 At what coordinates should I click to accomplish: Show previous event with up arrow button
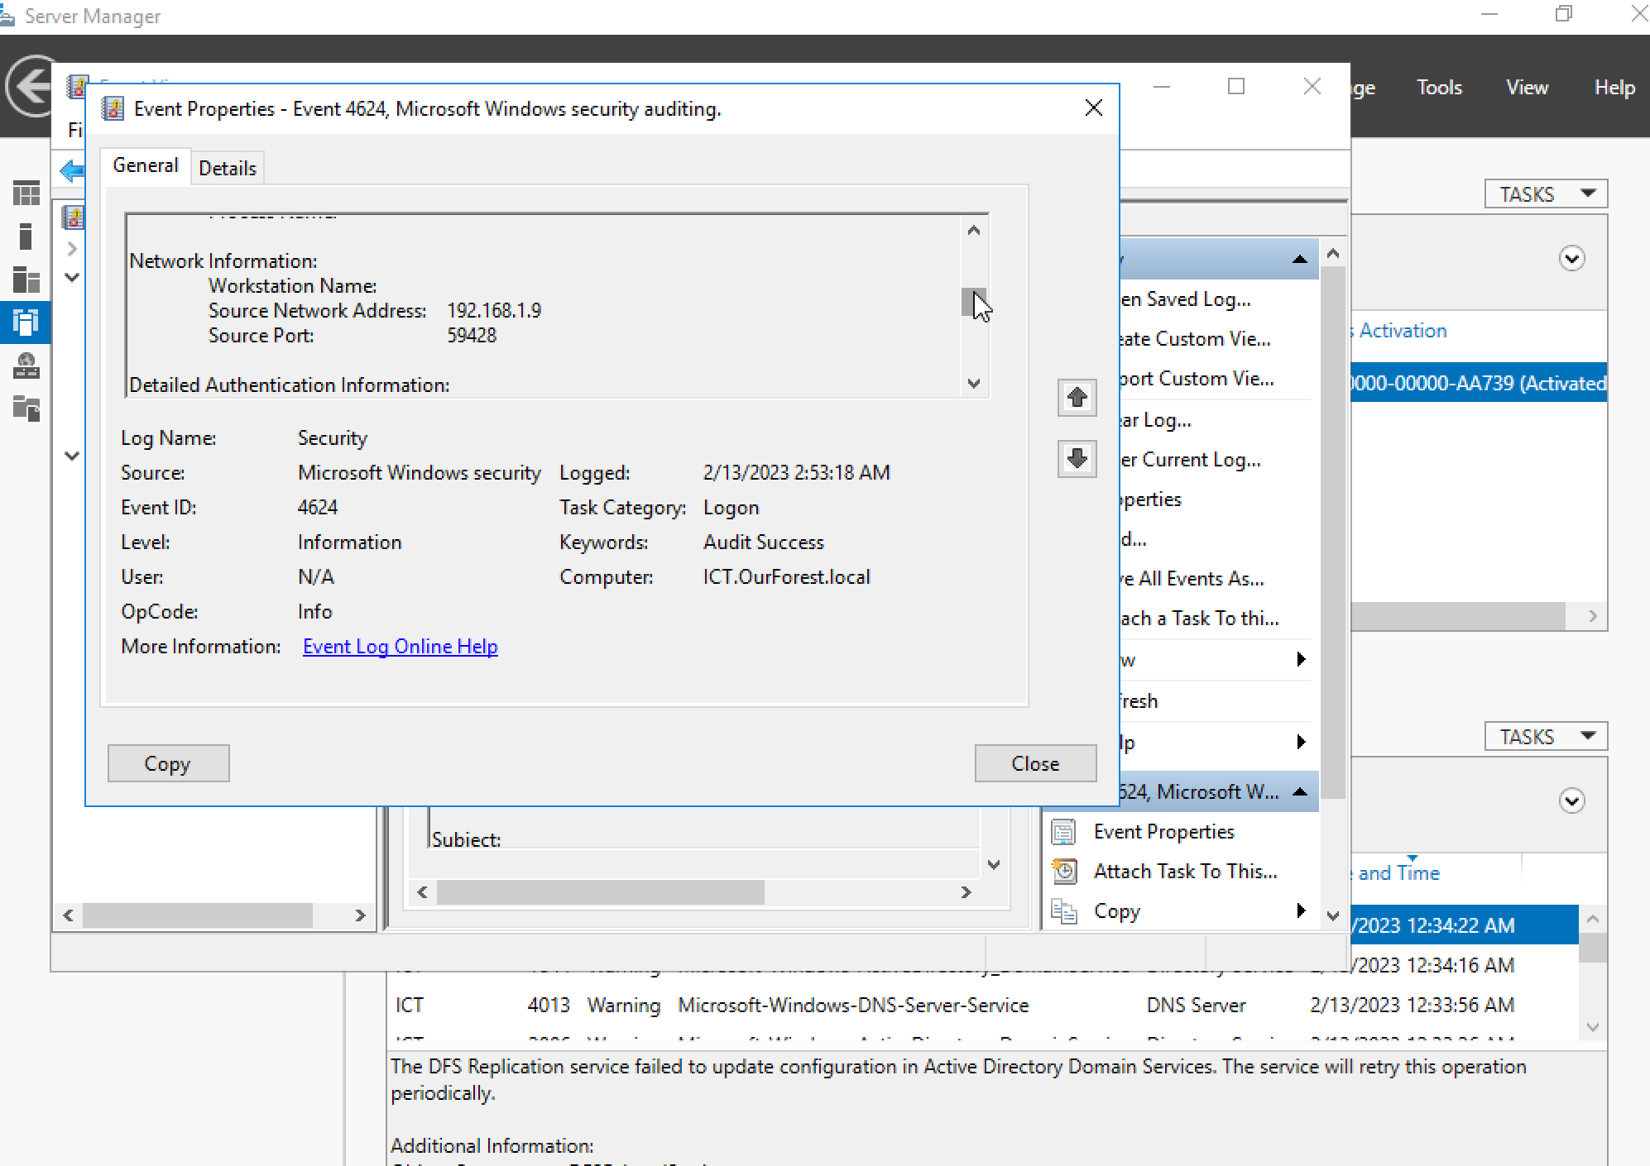click(1077, 398)
